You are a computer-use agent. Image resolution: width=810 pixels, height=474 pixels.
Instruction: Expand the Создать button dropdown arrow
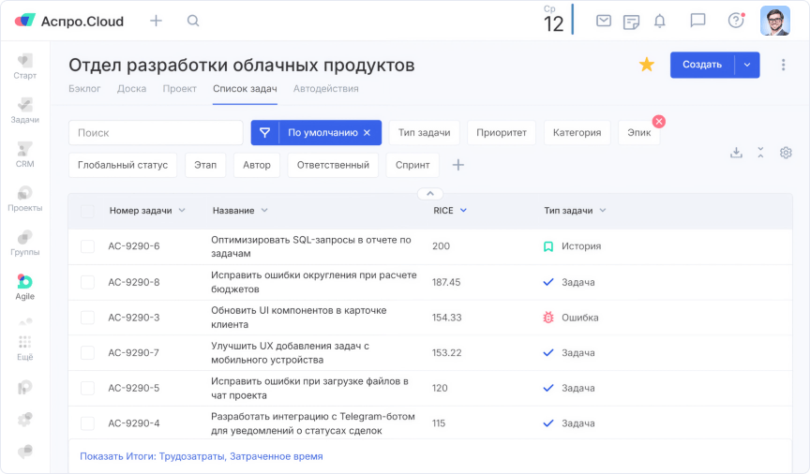747,65
